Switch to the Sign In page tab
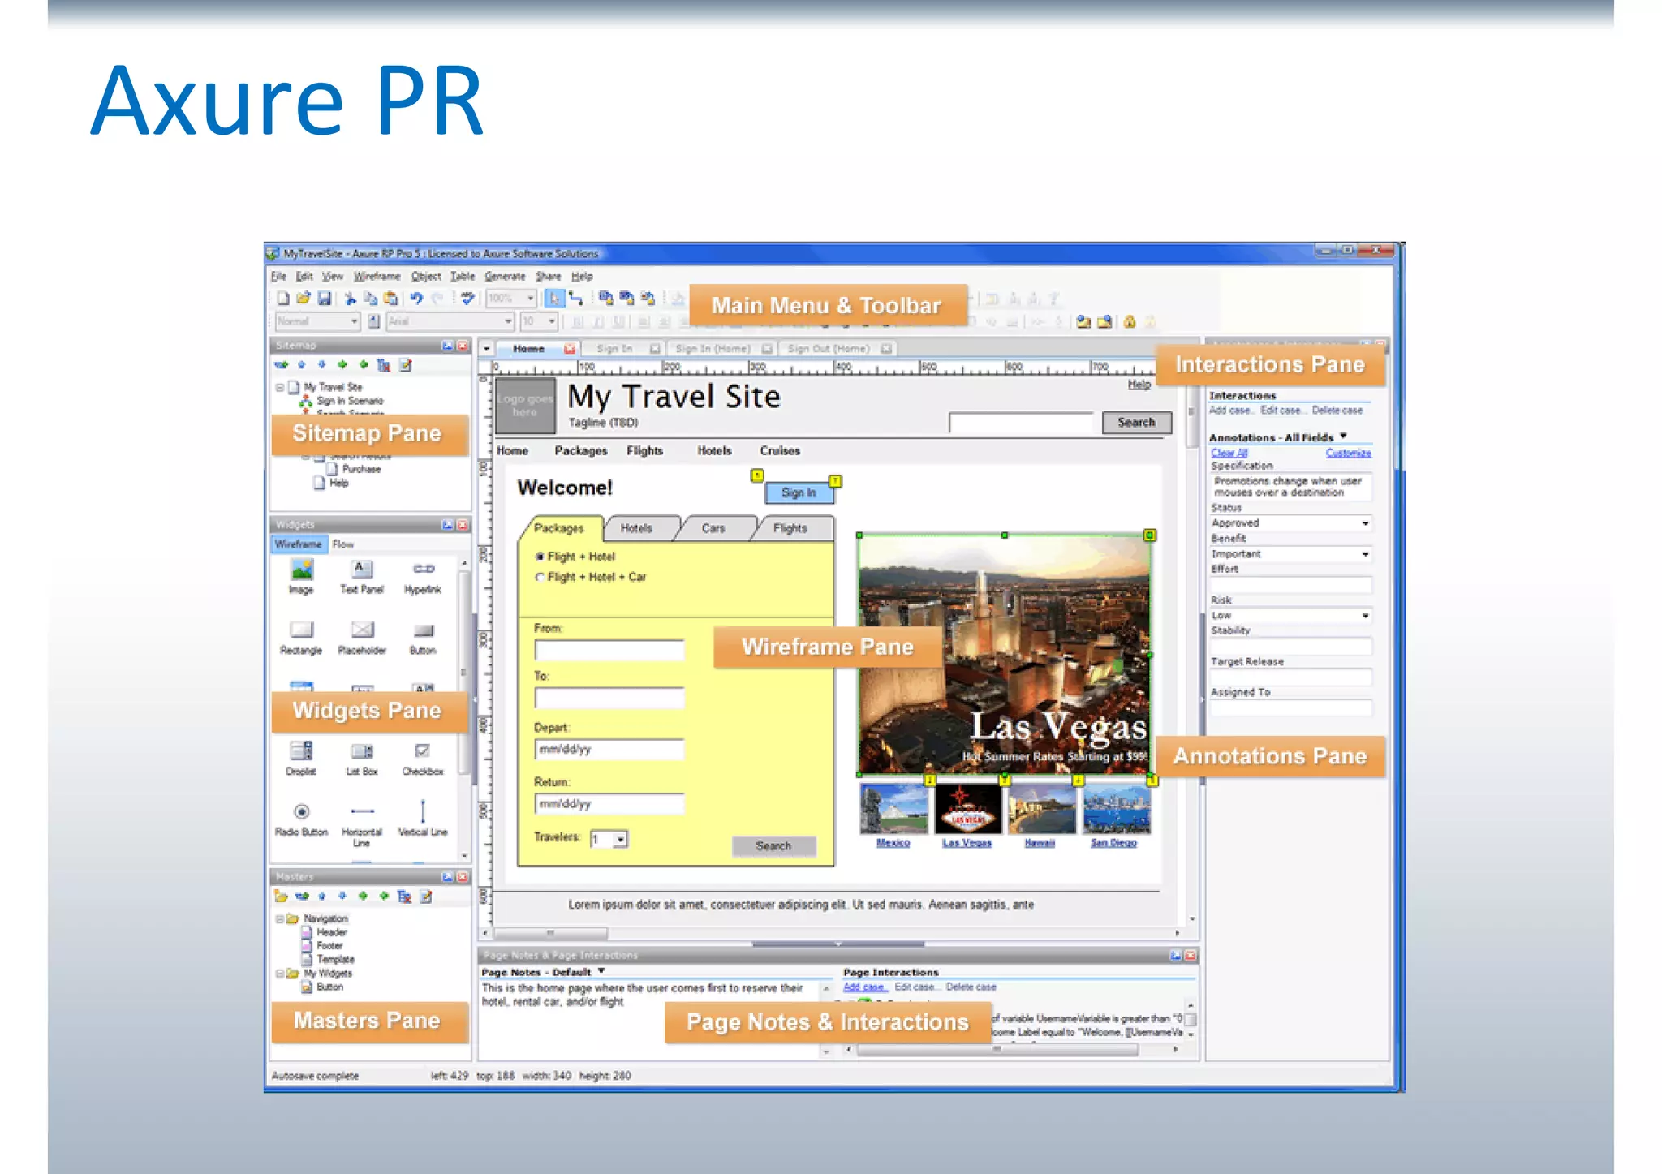The image size is (1662, 1174). click(614, 349)
